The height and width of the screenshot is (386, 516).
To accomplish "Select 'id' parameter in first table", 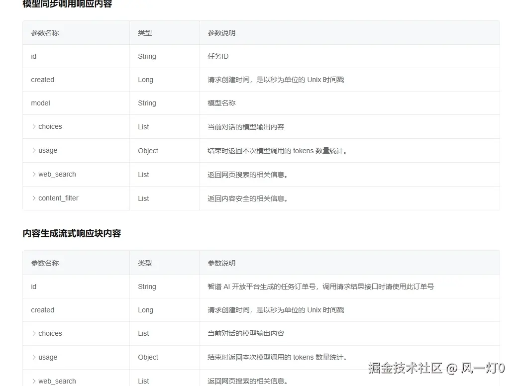I will pos(33,56).
